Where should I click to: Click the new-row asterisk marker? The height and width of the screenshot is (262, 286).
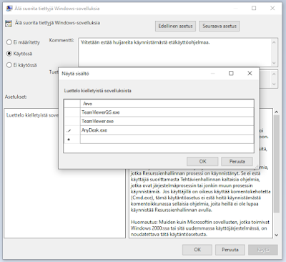point(69,140)
